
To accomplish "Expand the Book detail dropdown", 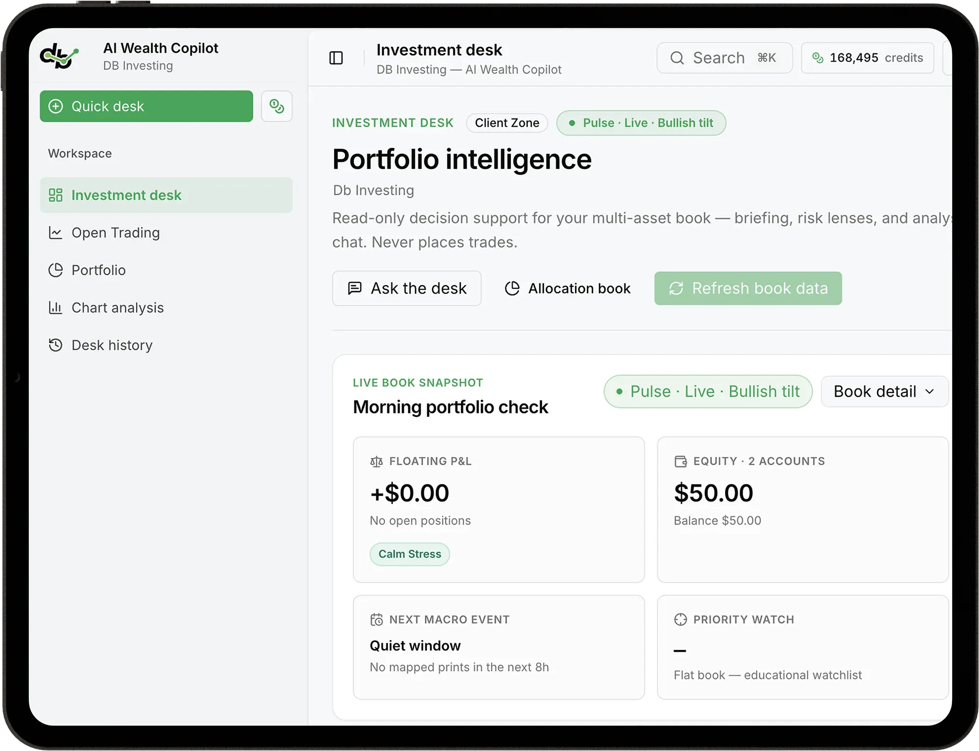I will pos(885,391).
